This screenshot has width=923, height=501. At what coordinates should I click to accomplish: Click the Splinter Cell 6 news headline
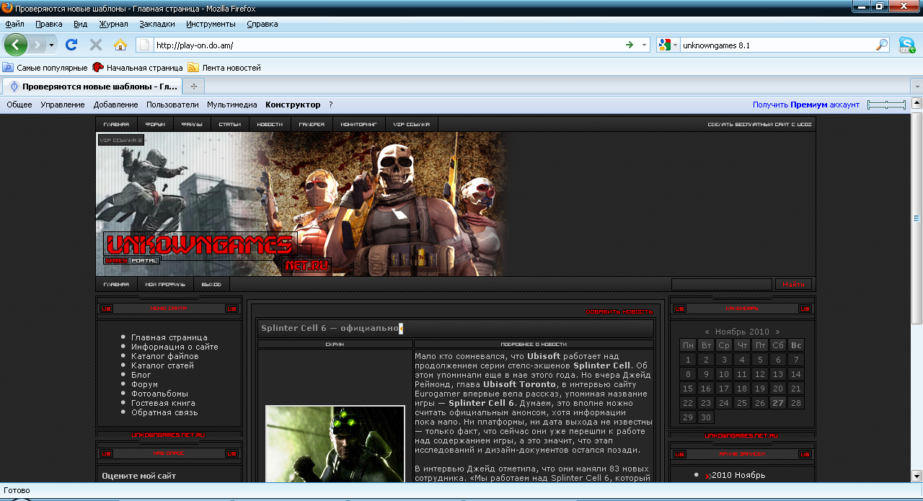(330, 329)
